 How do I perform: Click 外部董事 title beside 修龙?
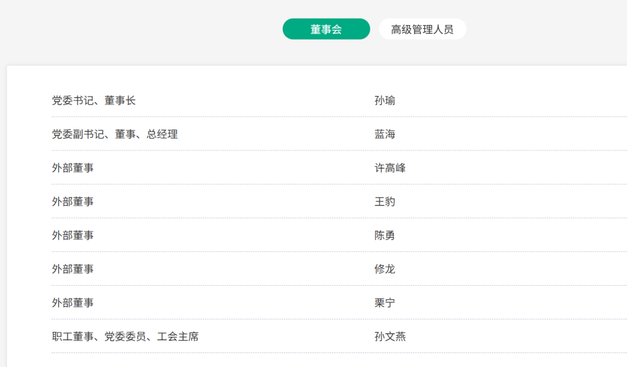(73, 269)
